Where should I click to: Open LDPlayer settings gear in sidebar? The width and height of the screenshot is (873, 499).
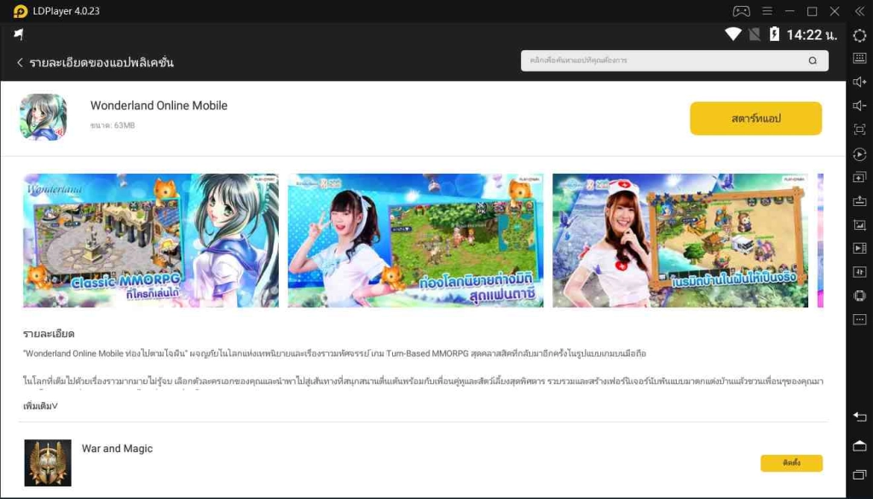pyautogui.click(x=859, y=35)
